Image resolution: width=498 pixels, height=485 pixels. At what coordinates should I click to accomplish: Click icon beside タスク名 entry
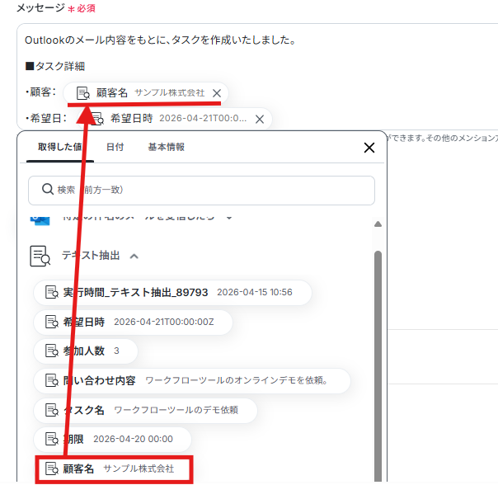coord(52,410)
